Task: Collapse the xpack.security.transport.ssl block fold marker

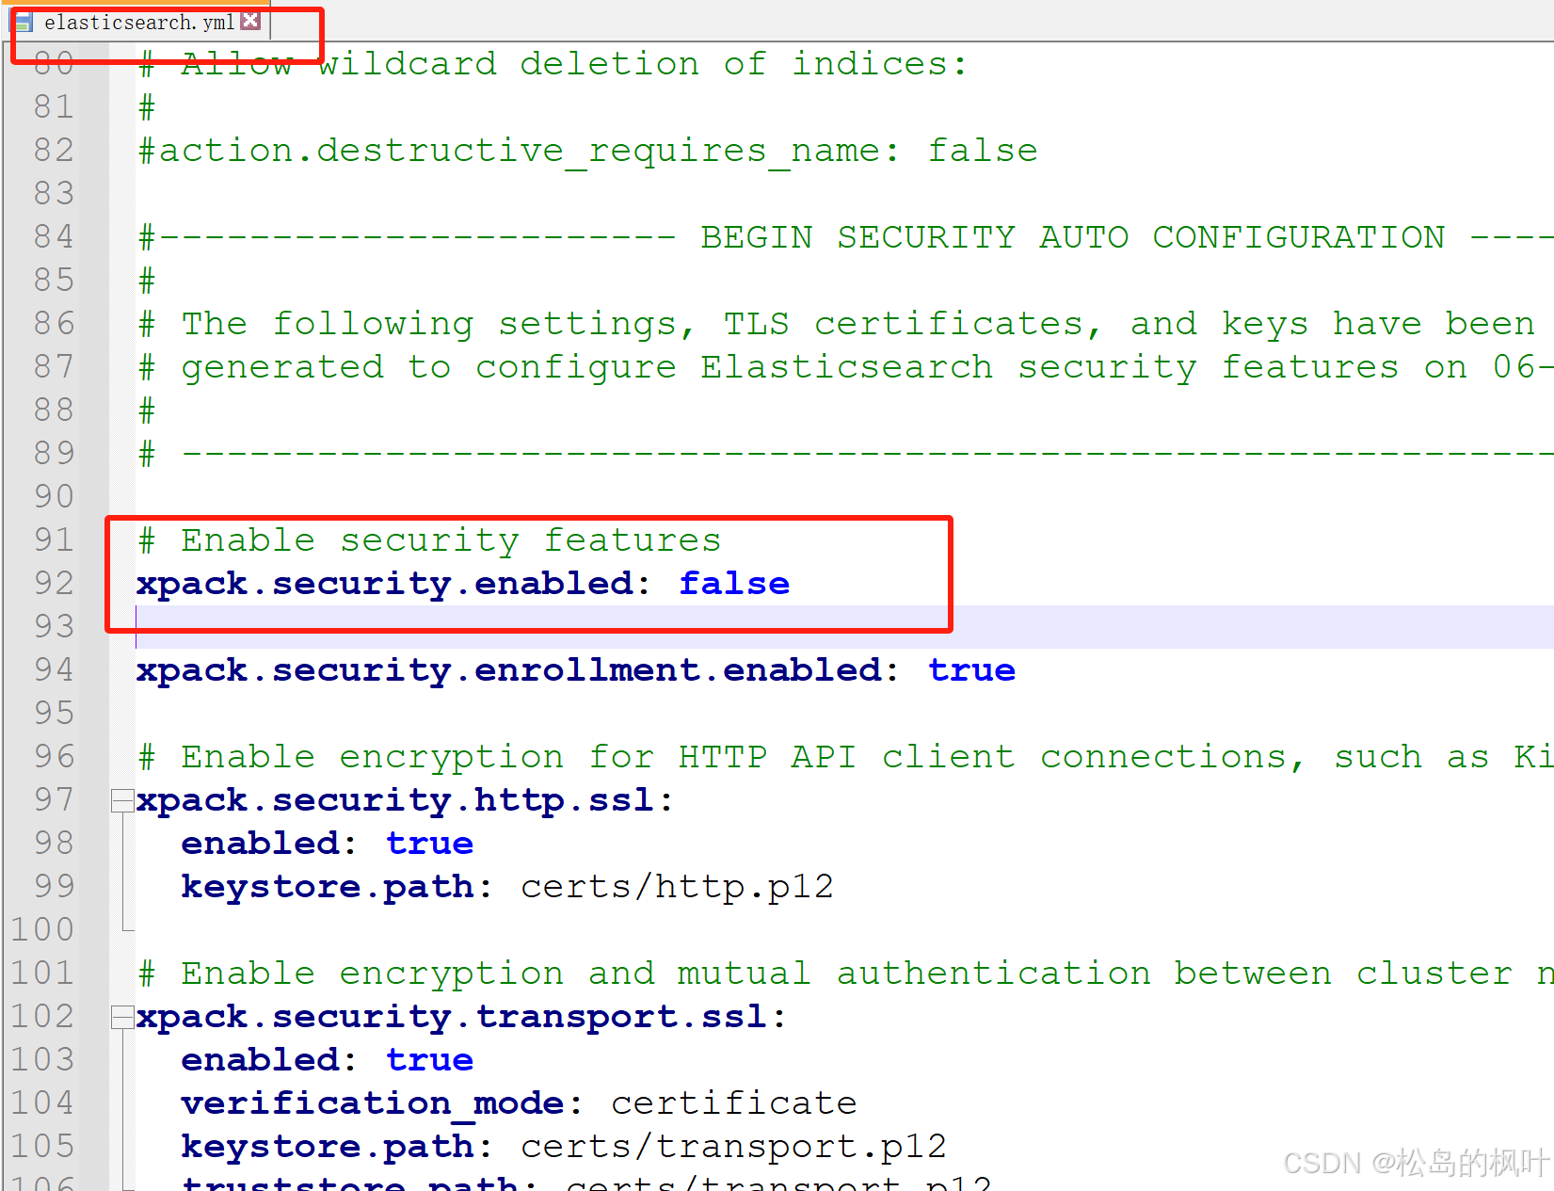Action: [x=121, y=1017]
